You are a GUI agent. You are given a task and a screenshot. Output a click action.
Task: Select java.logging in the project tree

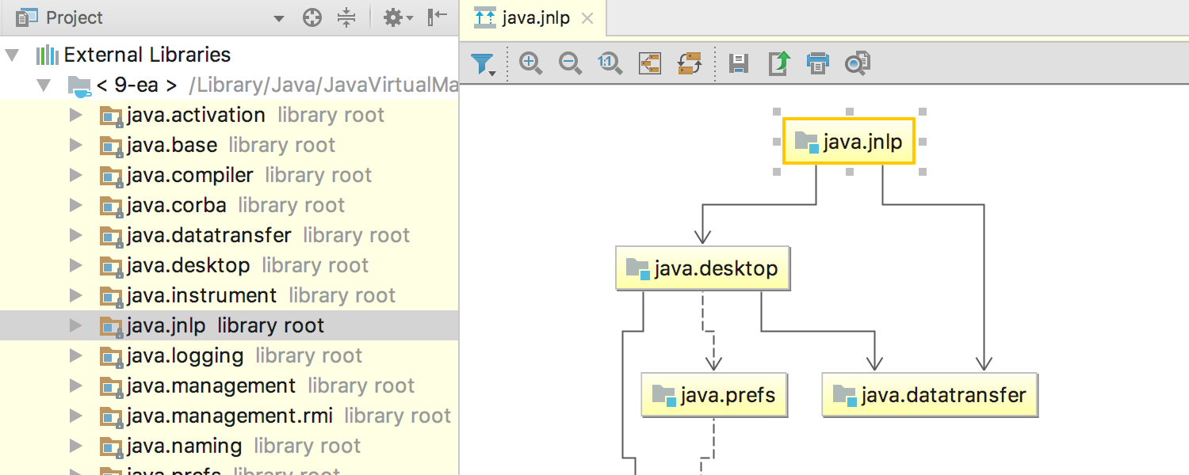coord(229,355)
